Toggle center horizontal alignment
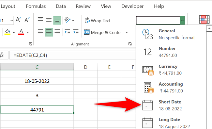 (x=49, y=32)
